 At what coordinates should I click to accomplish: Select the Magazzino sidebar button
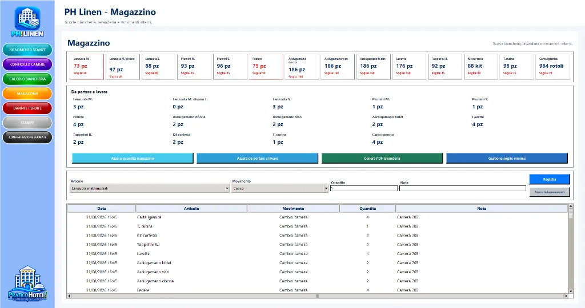coord(27,94)
